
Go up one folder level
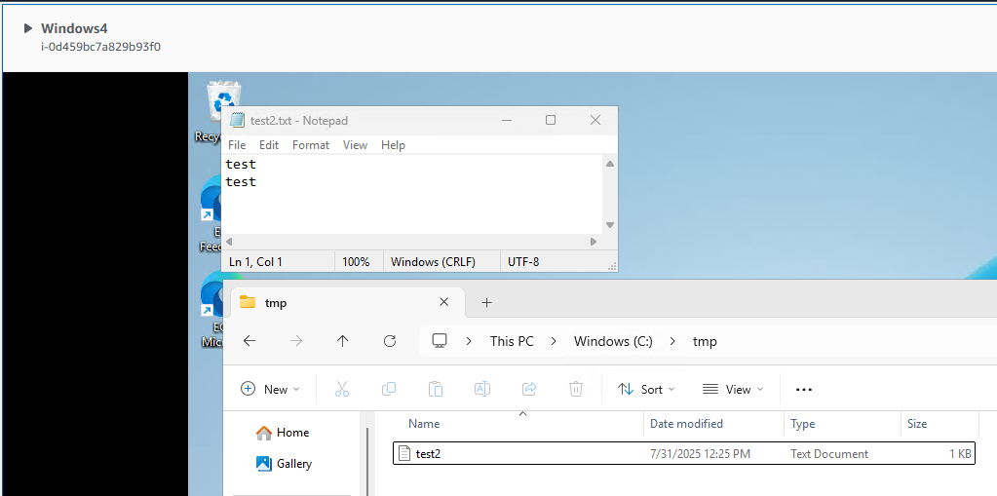[x=343, y=341]
